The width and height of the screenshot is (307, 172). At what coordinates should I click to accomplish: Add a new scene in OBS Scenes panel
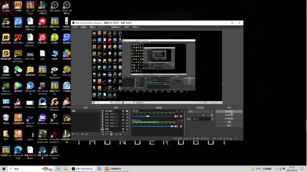point(73,134)
